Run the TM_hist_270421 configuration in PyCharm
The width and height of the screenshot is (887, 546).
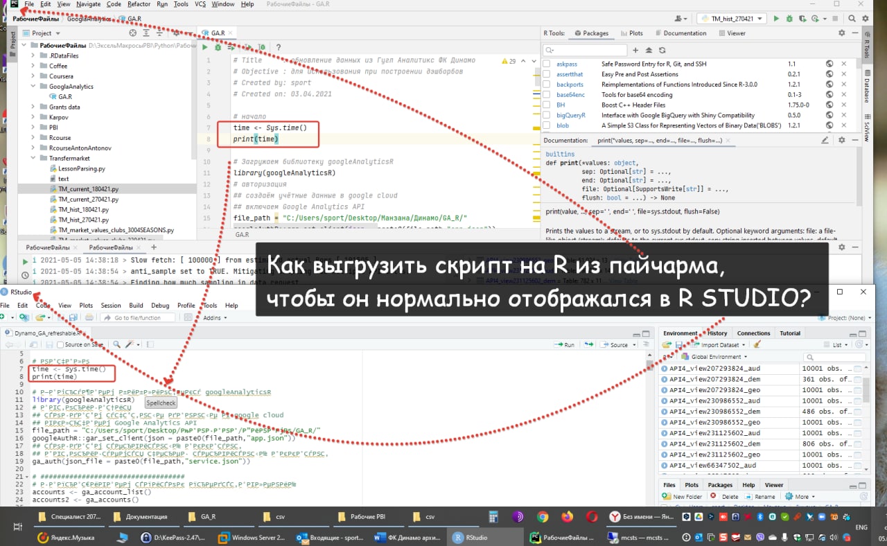(776, 19)
